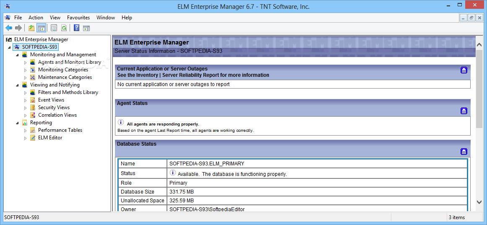Click the Filters and Methods Library icon
487x225 pixels.
(x=33, y=92)
